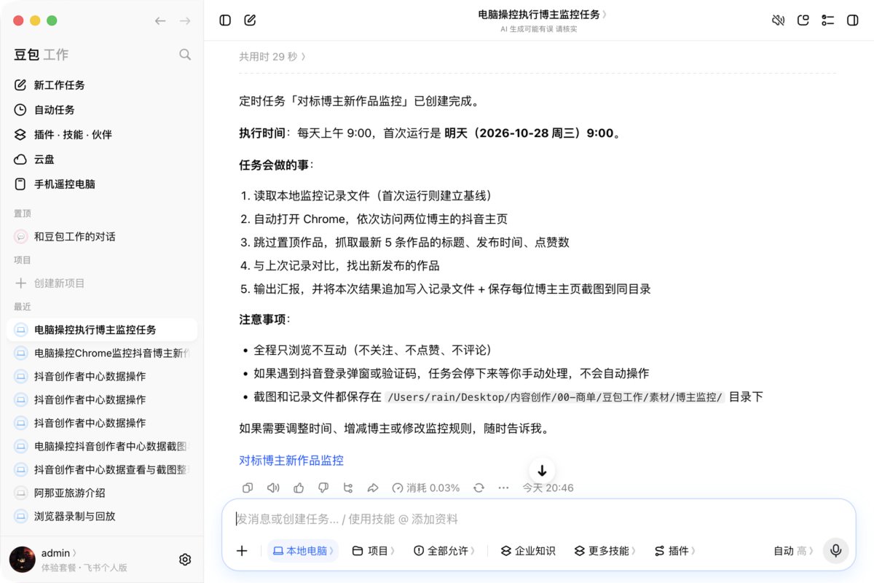Open pinned chat 和豆包工作的对话

point(102,237)
